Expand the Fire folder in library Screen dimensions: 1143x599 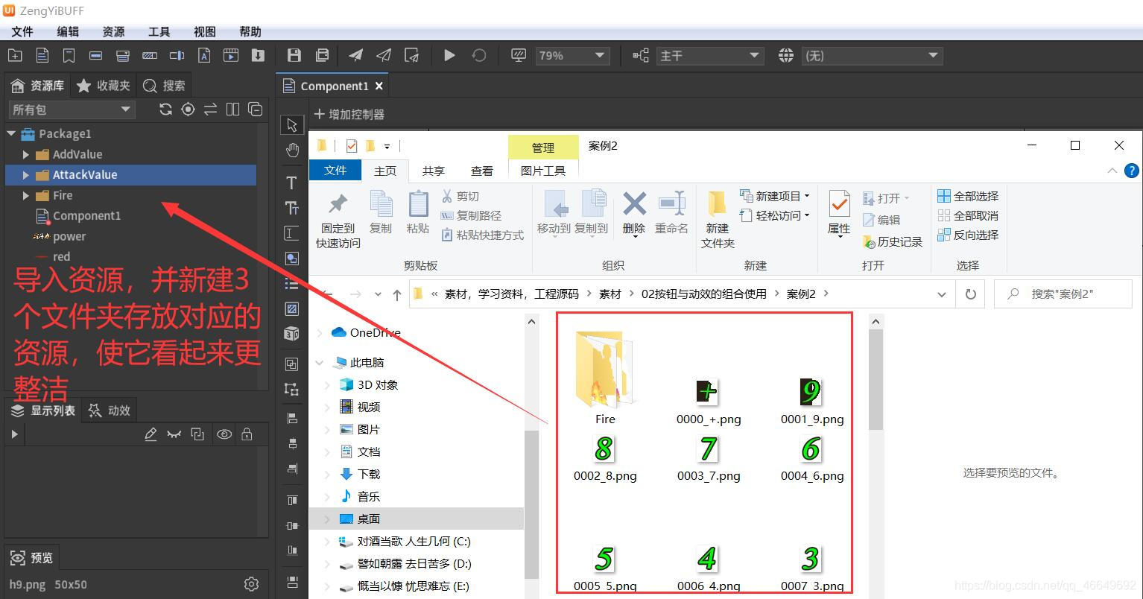click(26, 195)
